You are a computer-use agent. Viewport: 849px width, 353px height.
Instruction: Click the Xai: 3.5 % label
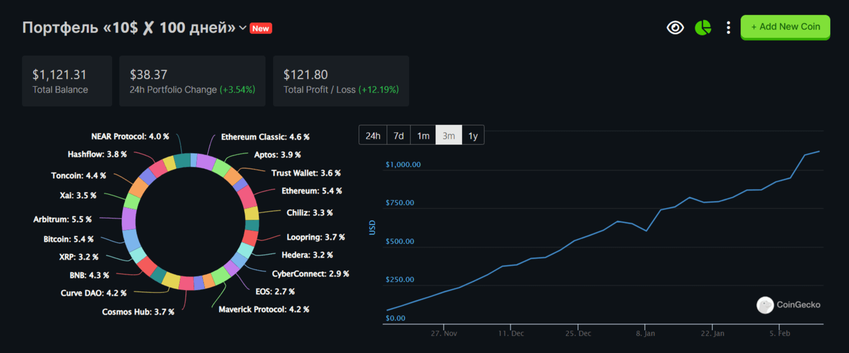pyautogui.click(x=78, y=195)
